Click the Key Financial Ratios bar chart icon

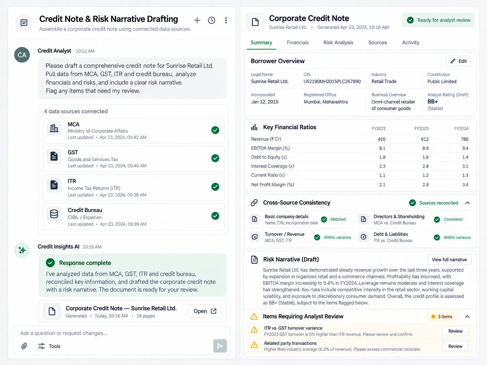pos(254,127)
